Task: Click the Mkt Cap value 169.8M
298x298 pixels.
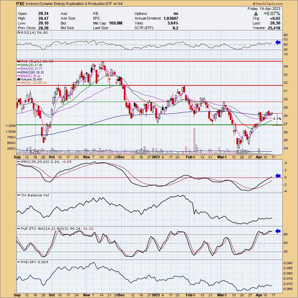Action: pos(116,23)
